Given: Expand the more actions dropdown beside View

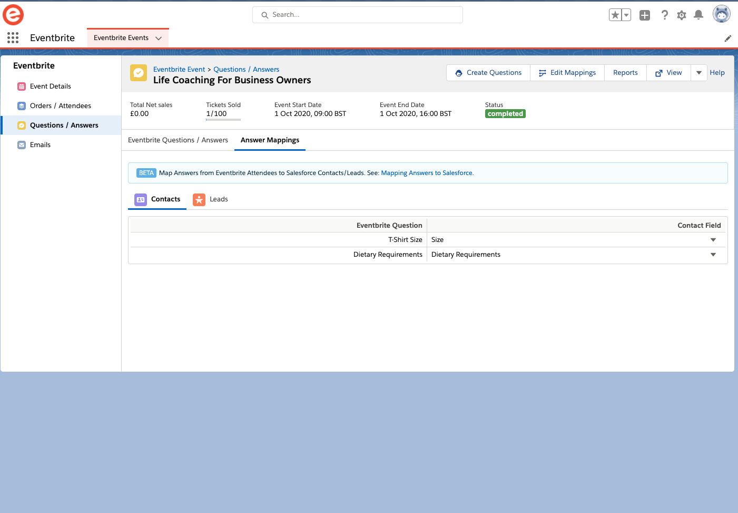Looking at the screenshot, I should click(x=699, y=73).
